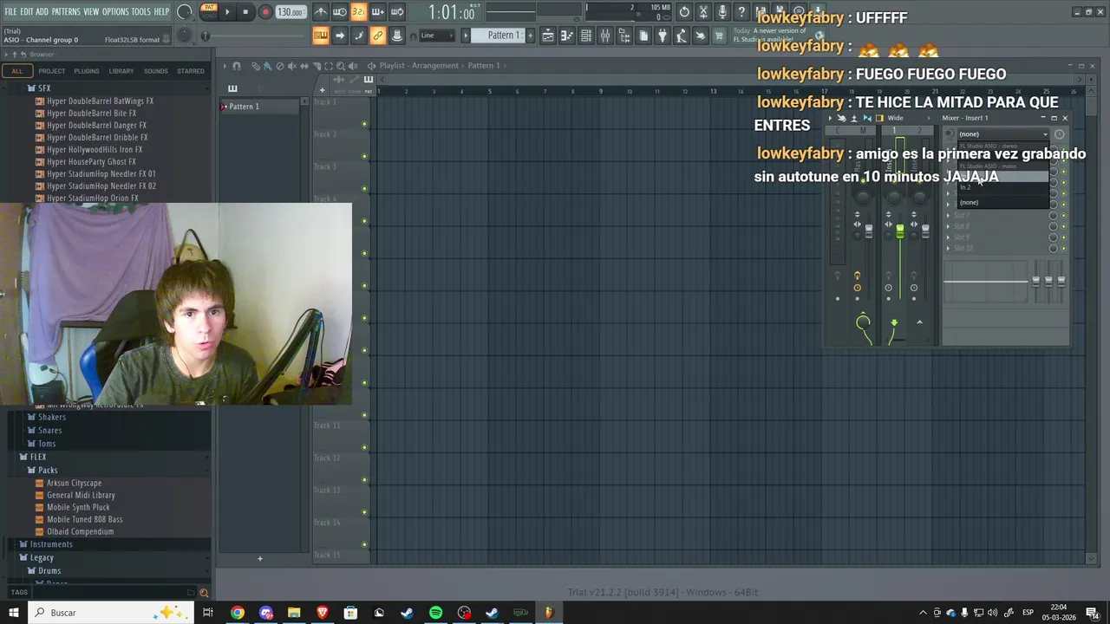Adjust the Insert 2 volume fader
This screenshot has width=1110, height=624.
click(x=924, y=231)
